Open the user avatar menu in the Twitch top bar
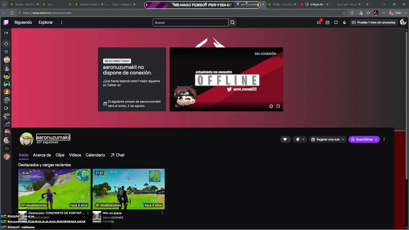 pos(403,22)
